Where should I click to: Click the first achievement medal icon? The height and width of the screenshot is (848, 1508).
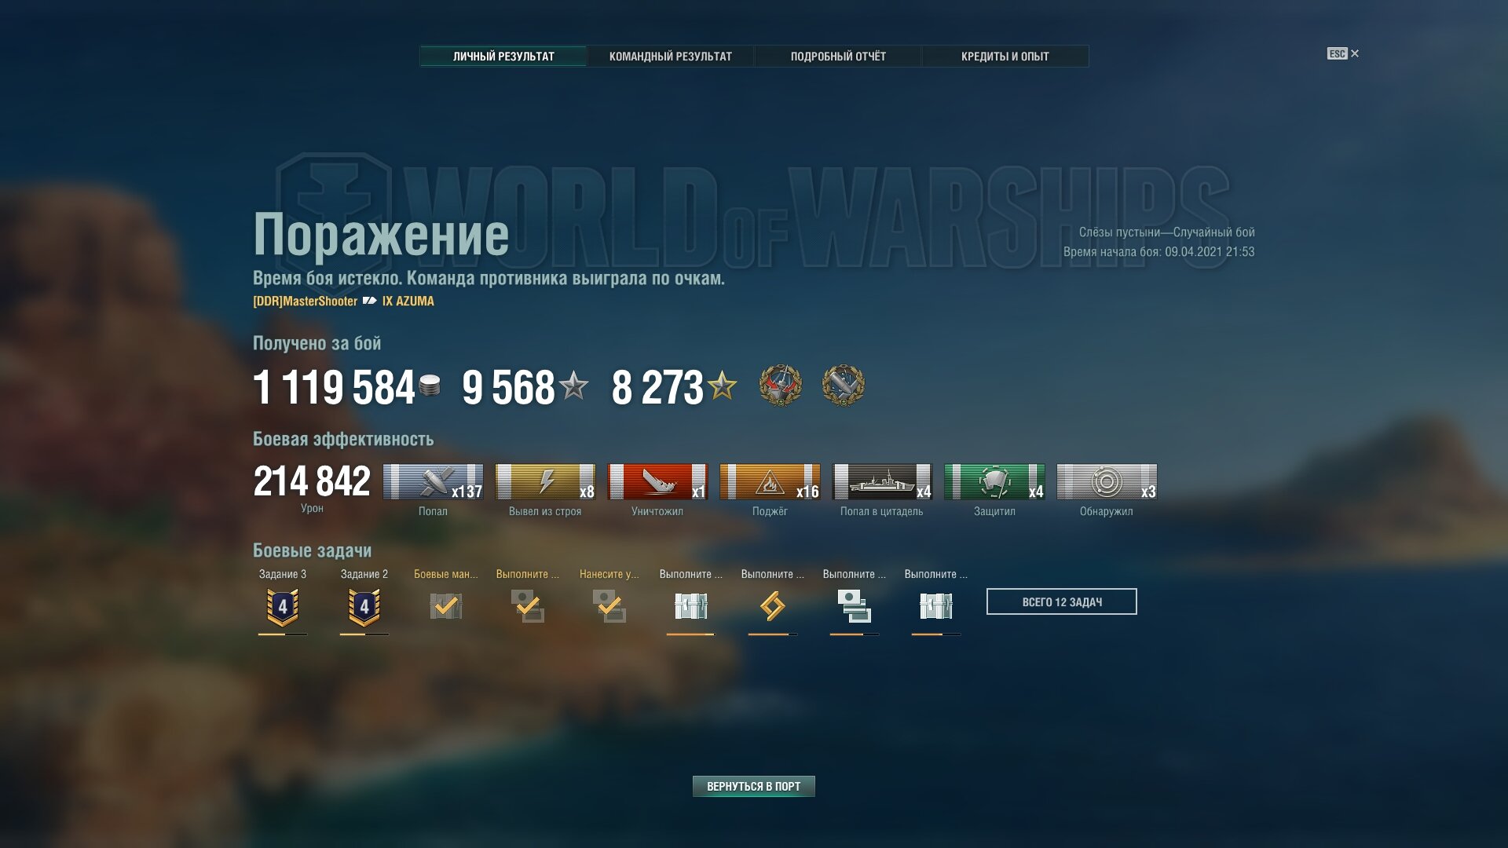coord(781,386)
